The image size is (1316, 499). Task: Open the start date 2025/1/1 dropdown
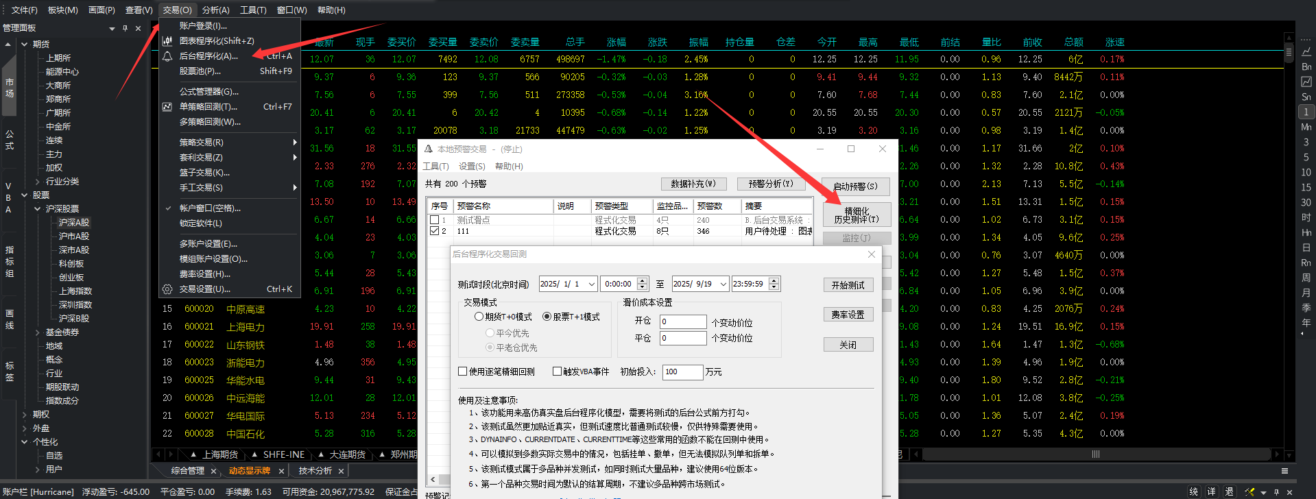point(591,284)
